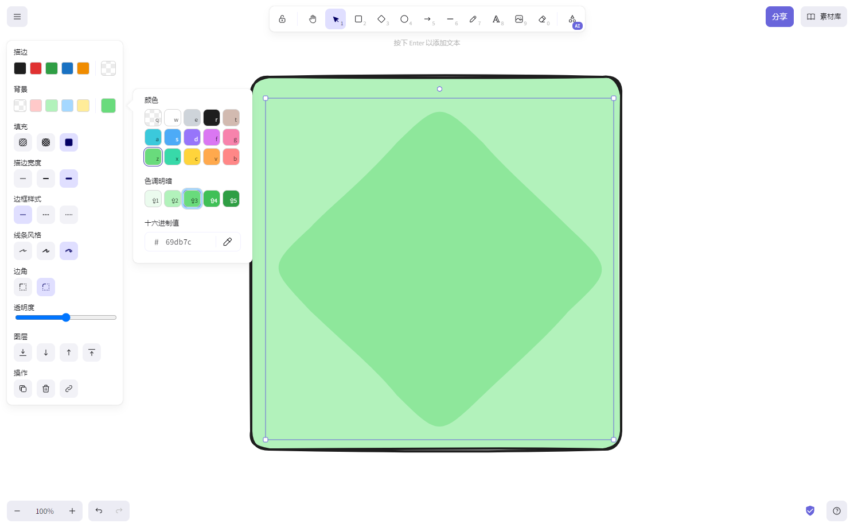Click the 透明度 opacity slider handle
The height and width of the screenshot is (527, 854).
[x=66, y=317]
